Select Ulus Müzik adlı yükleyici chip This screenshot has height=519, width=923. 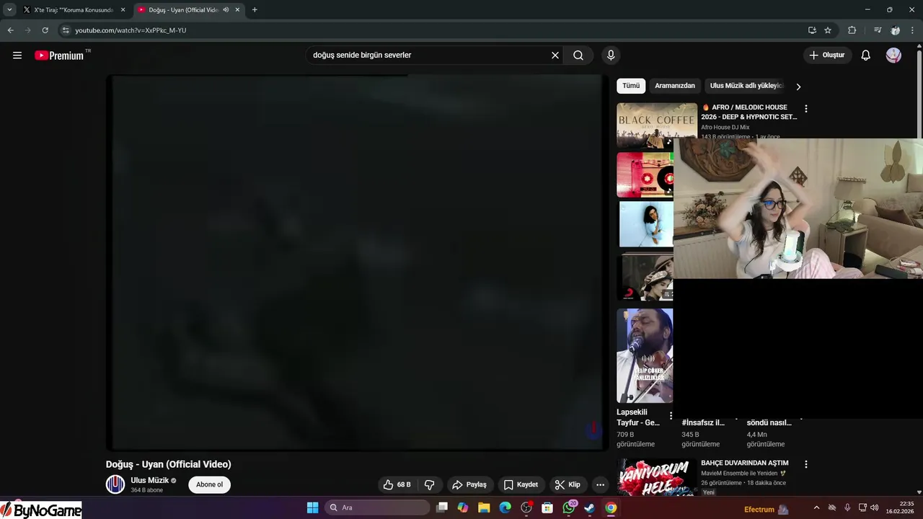pyautogui.click(x=746, y=86)
